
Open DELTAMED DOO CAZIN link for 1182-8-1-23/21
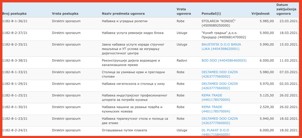click(219, 121)
